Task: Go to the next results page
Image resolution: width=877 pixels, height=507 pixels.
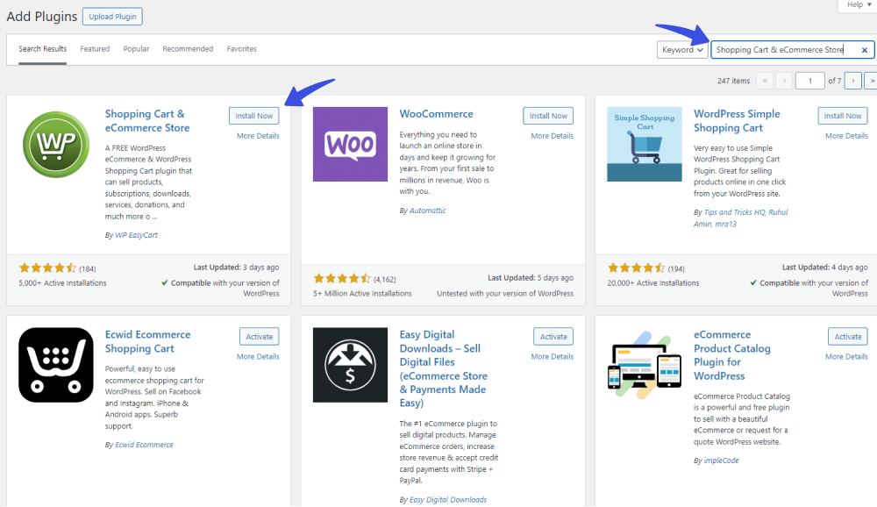Action: 853,81
